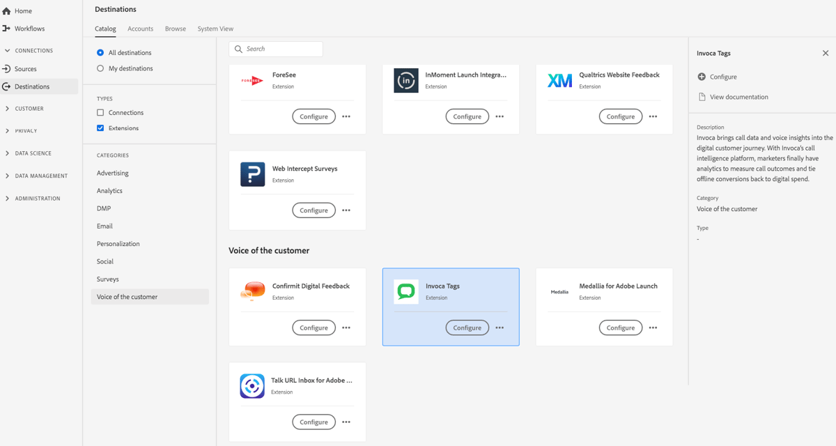Open the System View tab

215,29
